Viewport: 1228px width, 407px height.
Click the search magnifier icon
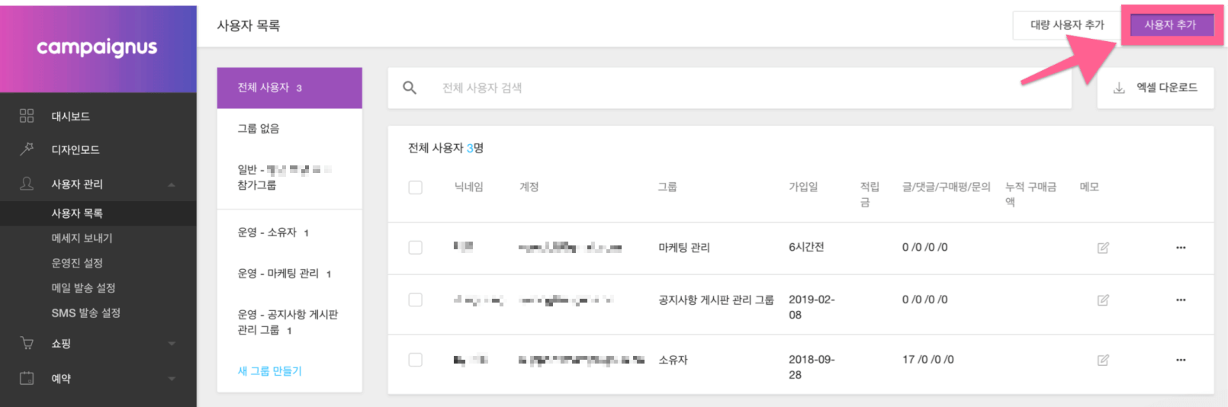coord(410,88)
